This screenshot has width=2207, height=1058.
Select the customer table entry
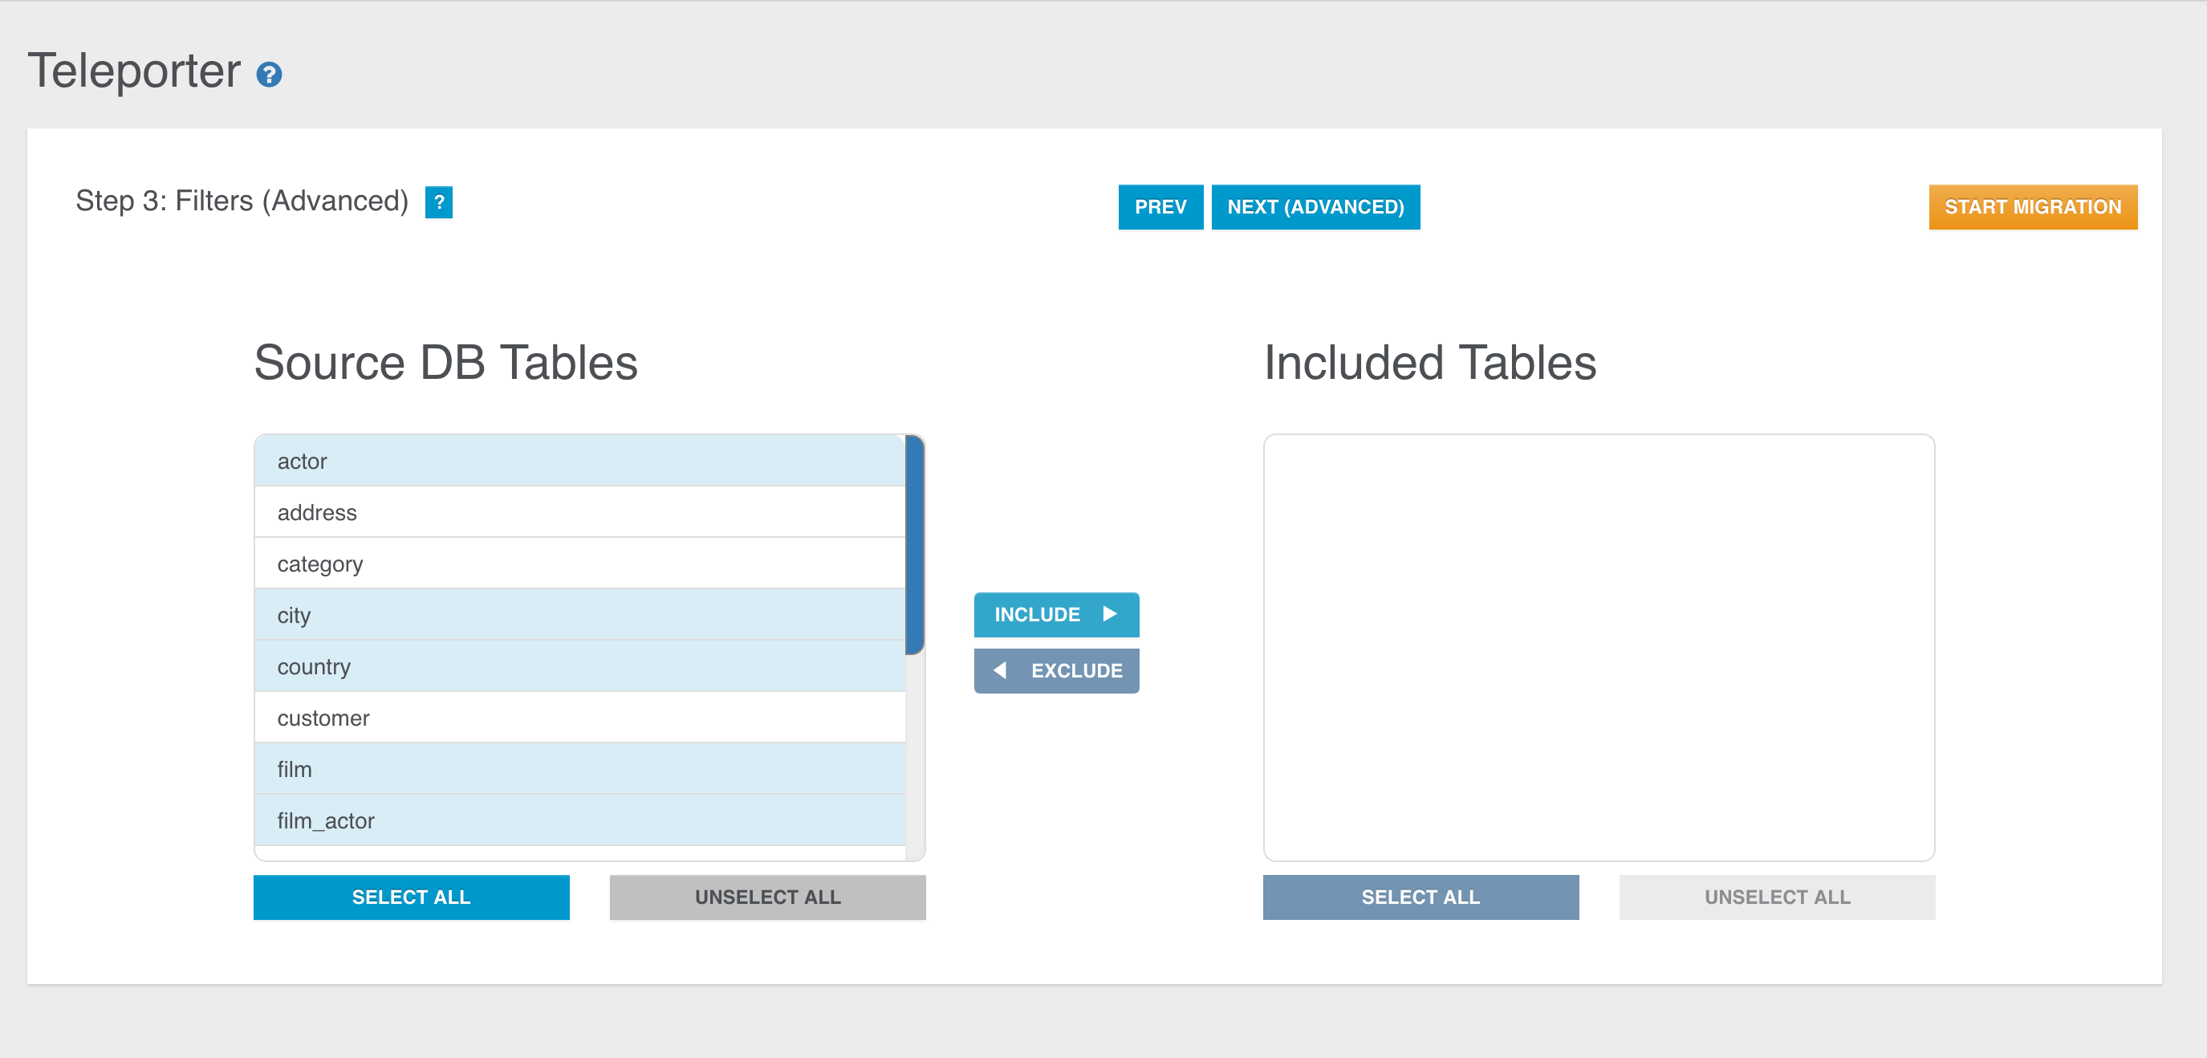[x=579, y=718]
